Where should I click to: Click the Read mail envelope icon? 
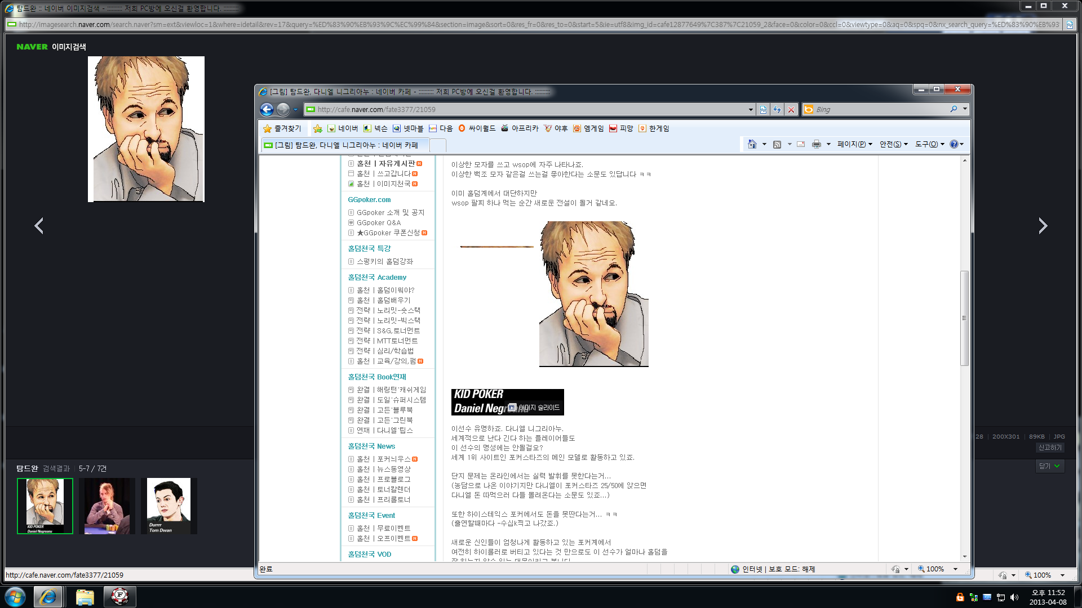pyautogui.click(x=801, y=144)
